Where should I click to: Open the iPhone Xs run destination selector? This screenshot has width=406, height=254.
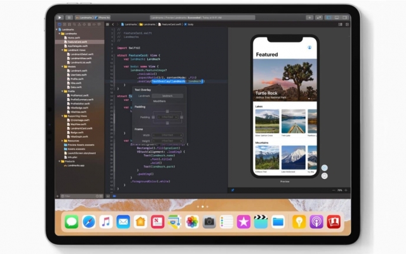[x=103, y=18]
